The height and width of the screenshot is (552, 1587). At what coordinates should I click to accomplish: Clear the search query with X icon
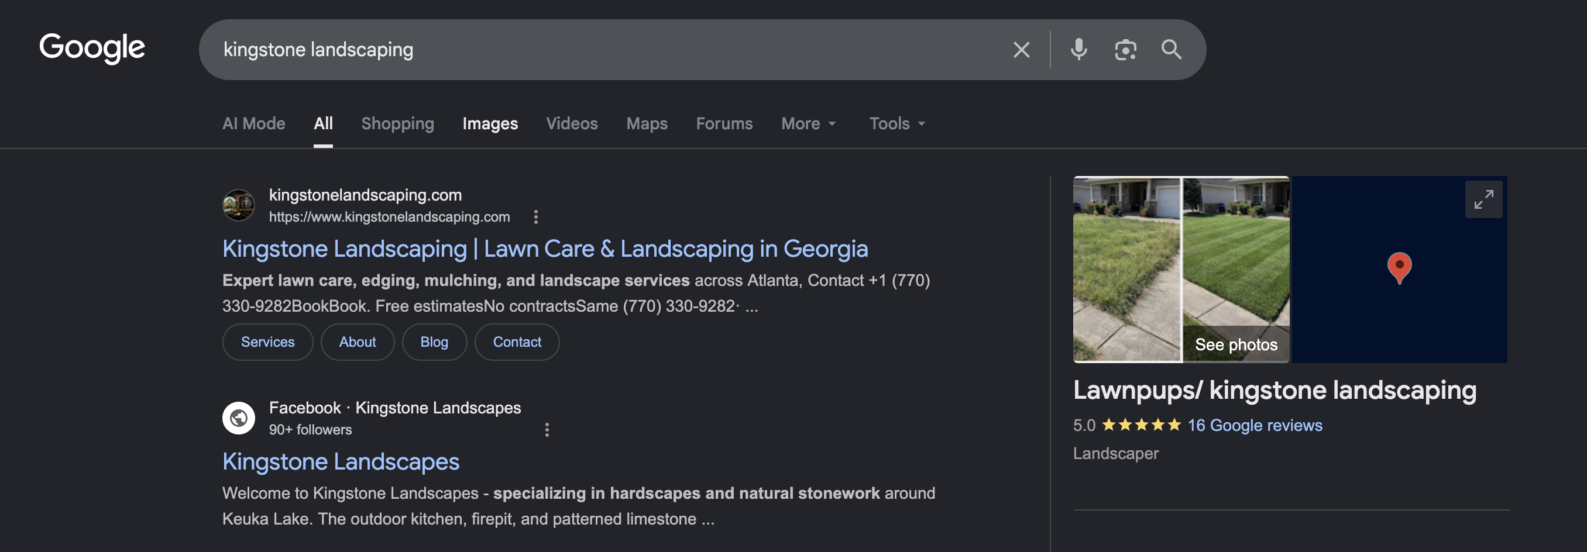tap(1022, 50)
